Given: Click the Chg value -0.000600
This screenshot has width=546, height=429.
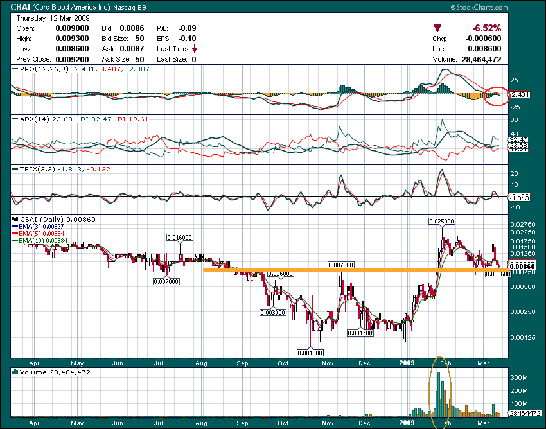Looking at the screenshot, I should [484, 39].
